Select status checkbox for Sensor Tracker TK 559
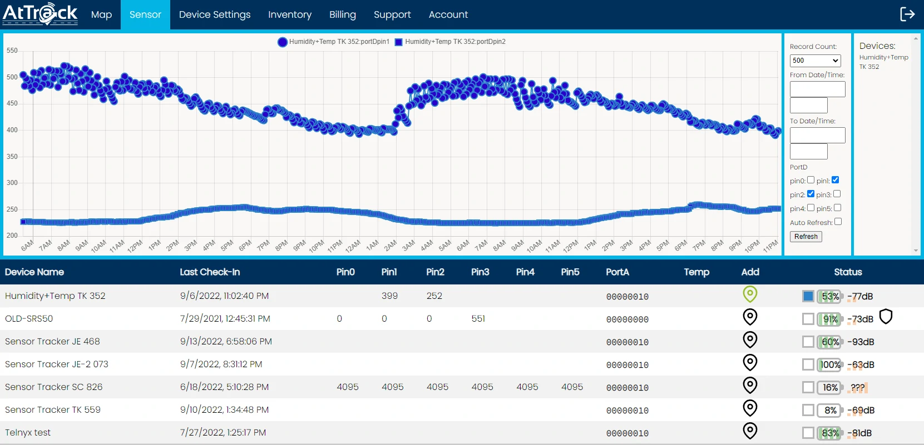Screen dimensions: 924x445 click(x=808, y=410)
